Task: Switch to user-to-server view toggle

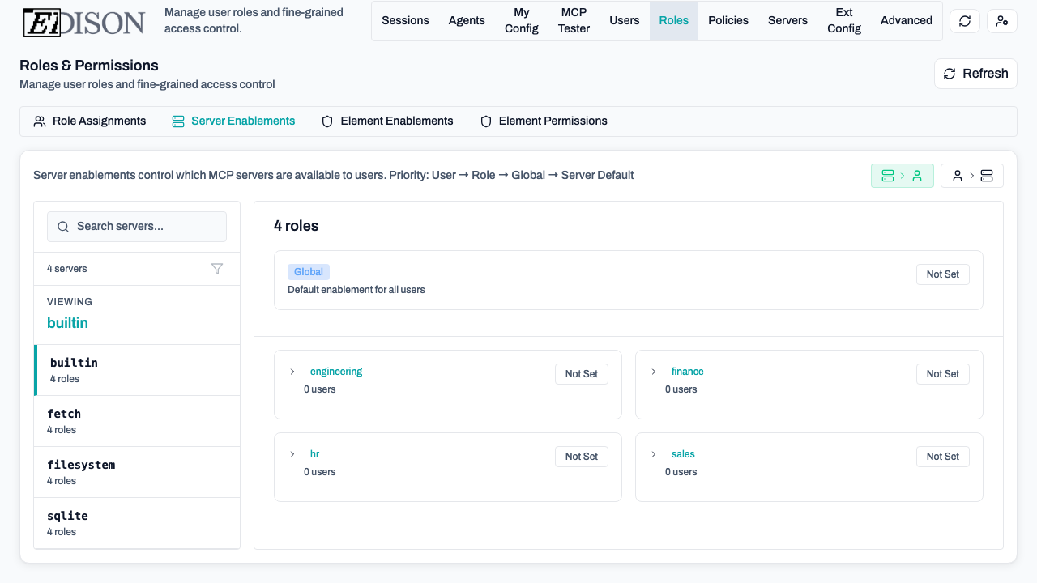Action: (971, 176)
